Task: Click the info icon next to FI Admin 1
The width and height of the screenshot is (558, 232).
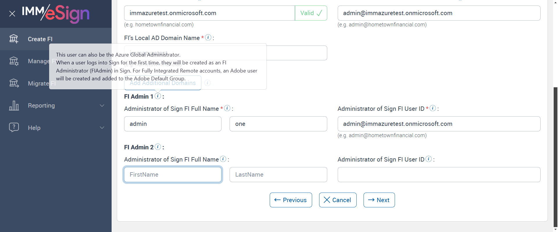Action: click(158, 96)
